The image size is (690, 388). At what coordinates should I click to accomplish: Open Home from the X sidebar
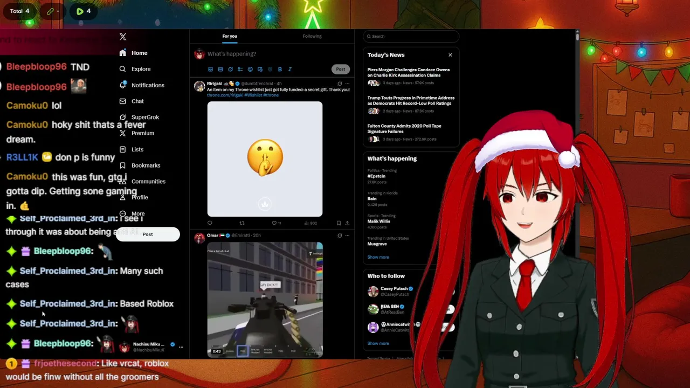point(134,53)
